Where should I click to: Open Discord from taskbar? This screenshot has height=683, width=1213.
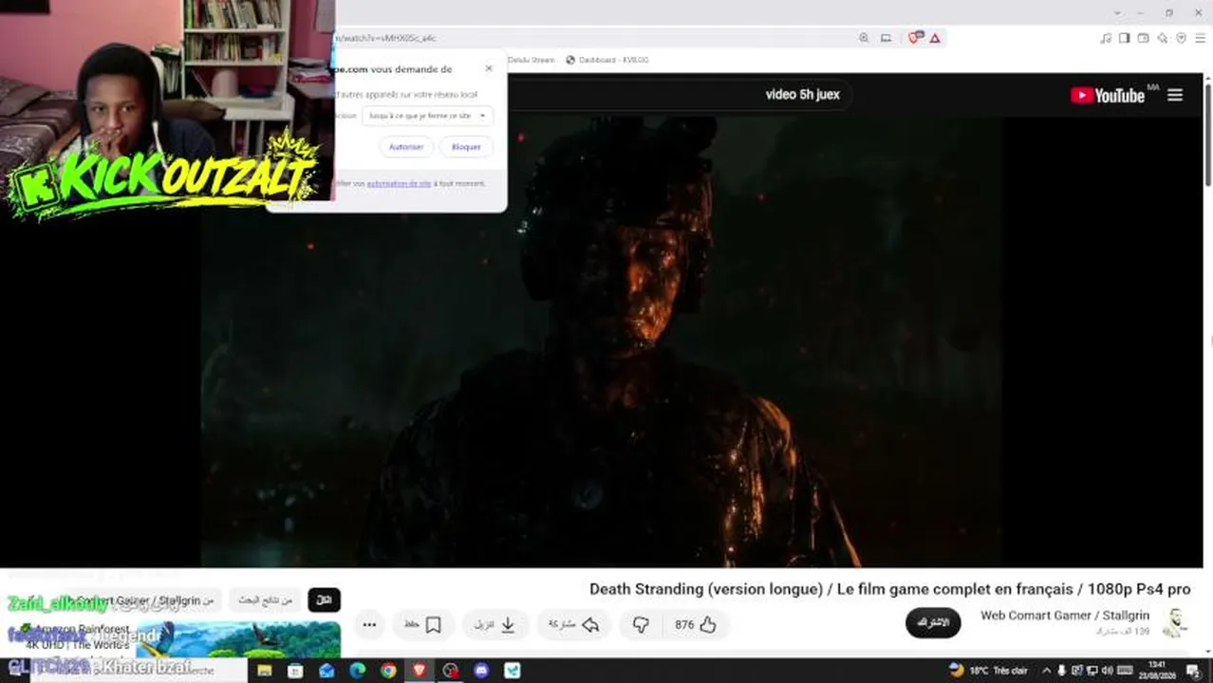481,671
